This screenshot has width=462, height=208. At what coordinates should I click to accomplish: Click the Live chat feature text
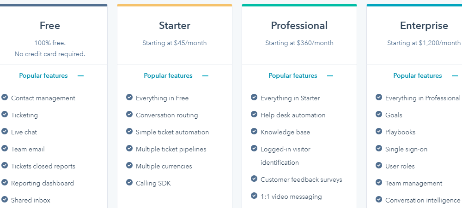24,132
